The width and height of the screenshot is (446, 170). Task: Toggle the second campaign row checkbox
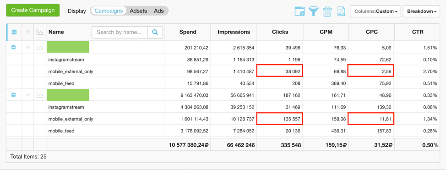coord(13,95)
